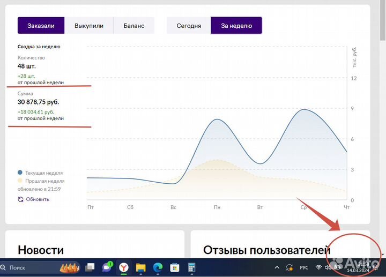The height and width of the screenshot is (277, 386).
Task: Open the Баланс tab
Action: [133, 26]
